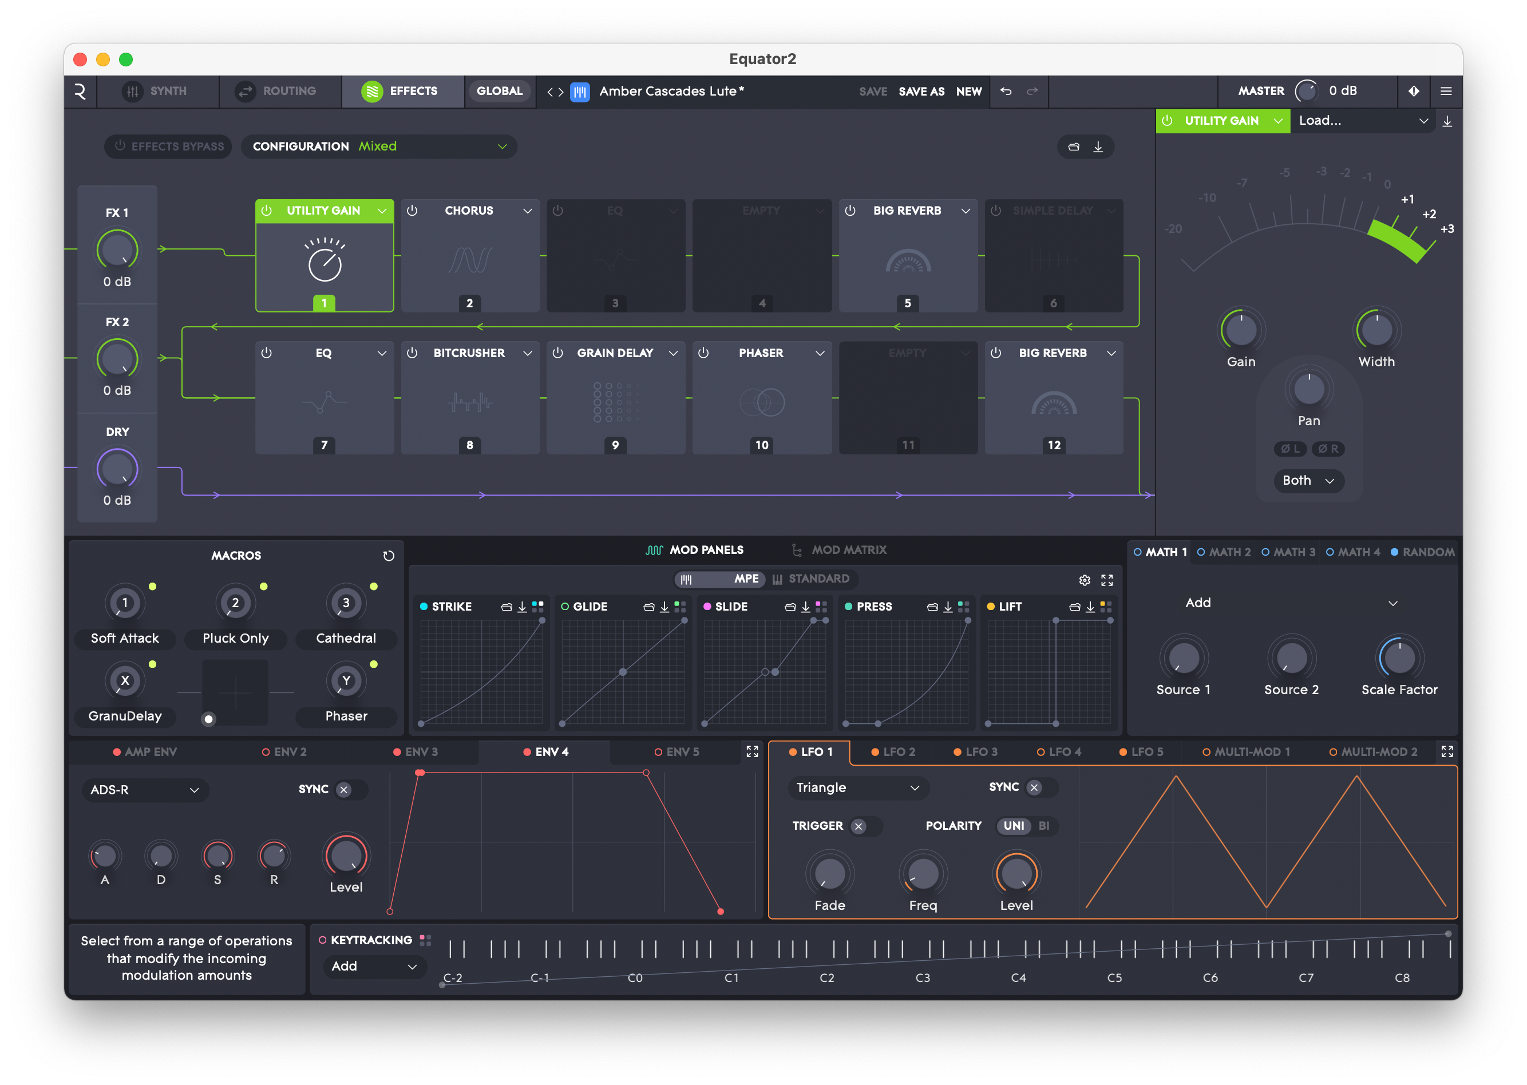Click the Master volume knob
The image size is (1527, 1085).
1306,91
